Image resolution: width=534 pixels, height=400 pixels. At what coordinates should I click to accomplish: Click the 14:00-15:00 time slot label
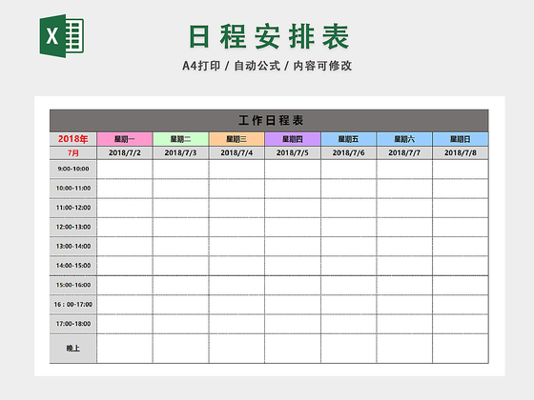[x=72, y=266]
